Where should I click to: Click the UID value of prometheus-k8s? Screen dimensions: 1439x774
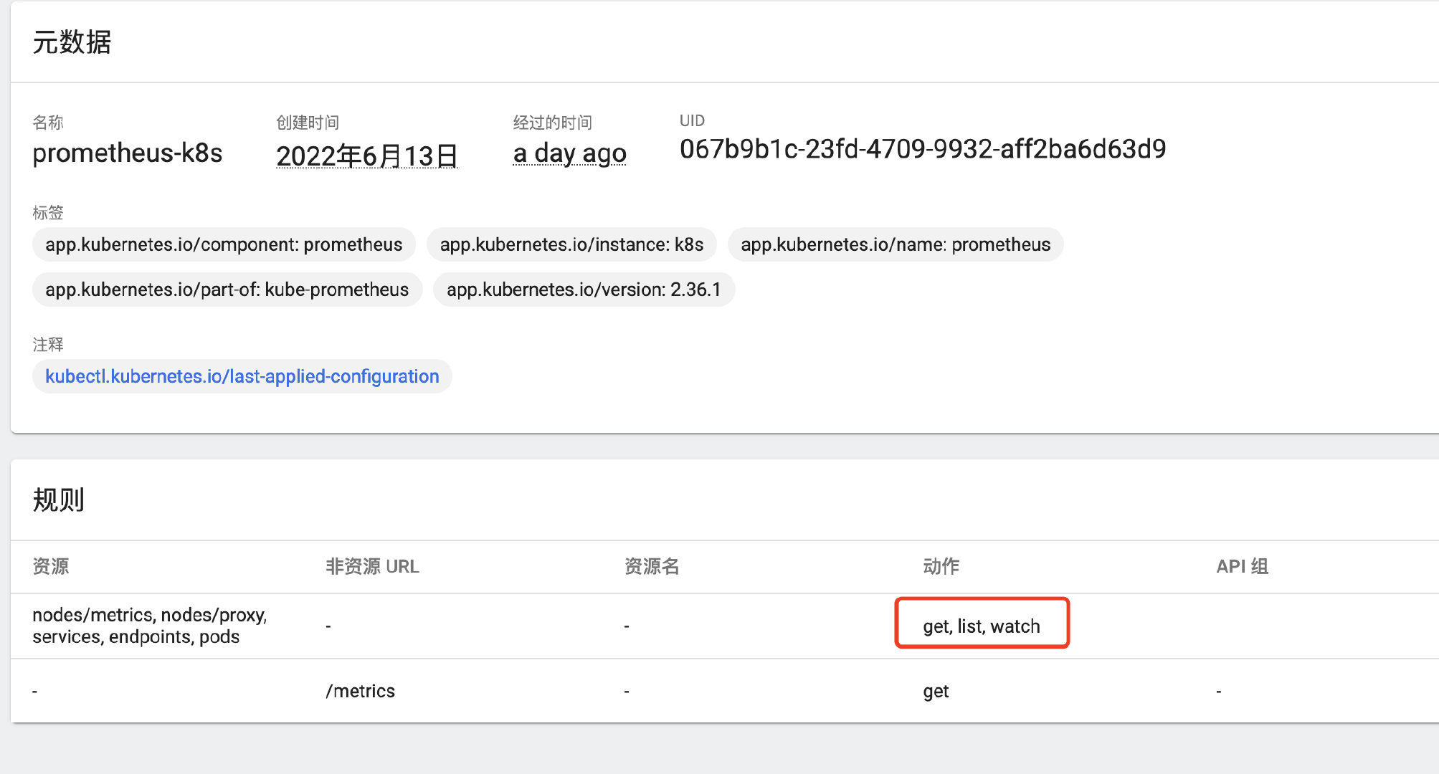(922, 149)
